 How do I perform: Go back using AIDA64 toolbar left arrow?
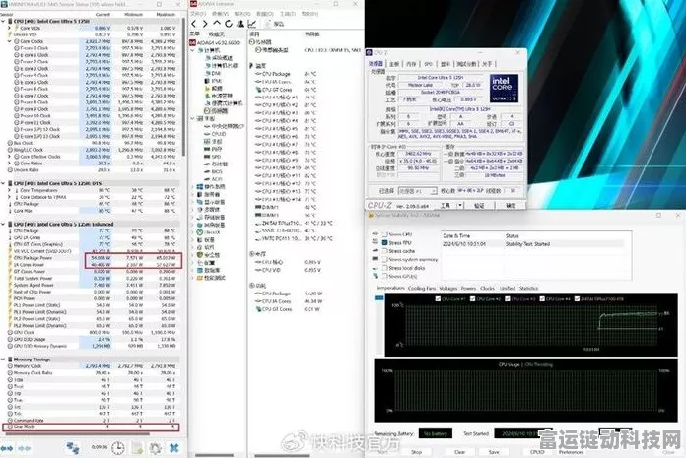point(194,24)
